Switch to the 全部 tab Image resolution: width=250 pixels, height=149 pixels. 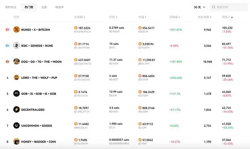point(44,7)
